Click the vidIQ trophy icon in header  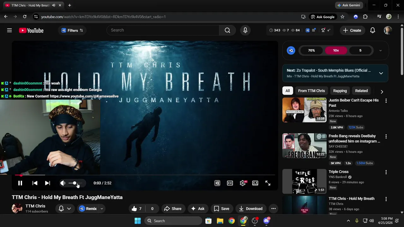tap(323, 30)
